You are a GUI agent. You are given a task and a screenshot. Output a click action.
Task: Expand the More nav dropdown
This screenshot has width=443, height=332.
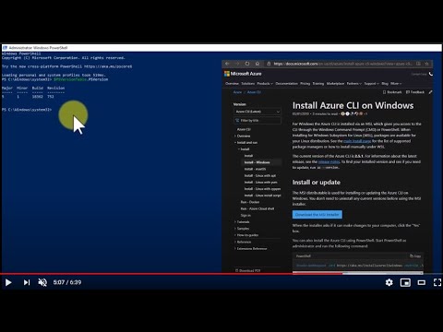click(x=396, y=84)
